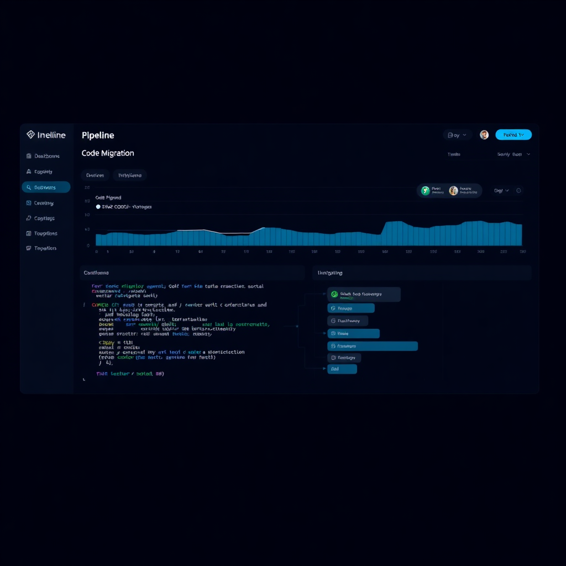The height and width of the screenshot is (566, 566).
Task: Select the highlighted sidebar item with magnifier
Action: [x=46, y=187]
